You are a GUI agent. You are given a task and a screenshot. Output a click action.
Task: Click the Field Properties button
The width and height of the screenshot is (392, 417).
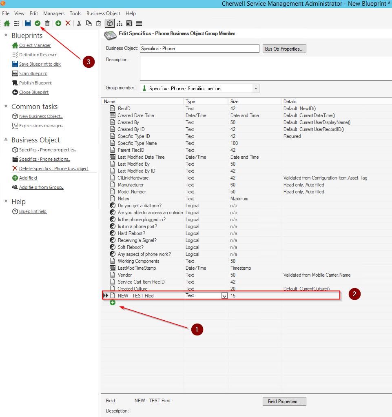click(284, 401)
